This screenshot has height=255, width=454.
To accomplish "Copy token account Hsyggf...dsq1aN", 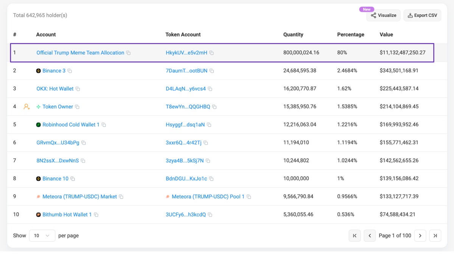I will 209,125.
